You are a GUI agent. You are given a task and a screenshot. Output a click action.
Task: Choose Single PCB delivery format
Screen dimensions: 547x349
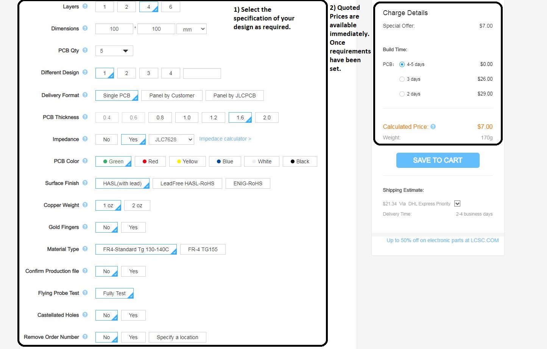coord(117,95)
